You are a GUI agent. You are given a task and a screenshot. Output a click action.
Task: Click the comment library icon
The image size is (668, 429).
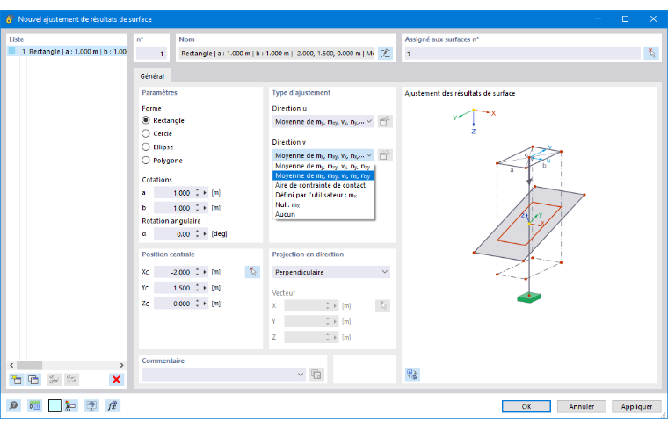[x=316, y=375]
